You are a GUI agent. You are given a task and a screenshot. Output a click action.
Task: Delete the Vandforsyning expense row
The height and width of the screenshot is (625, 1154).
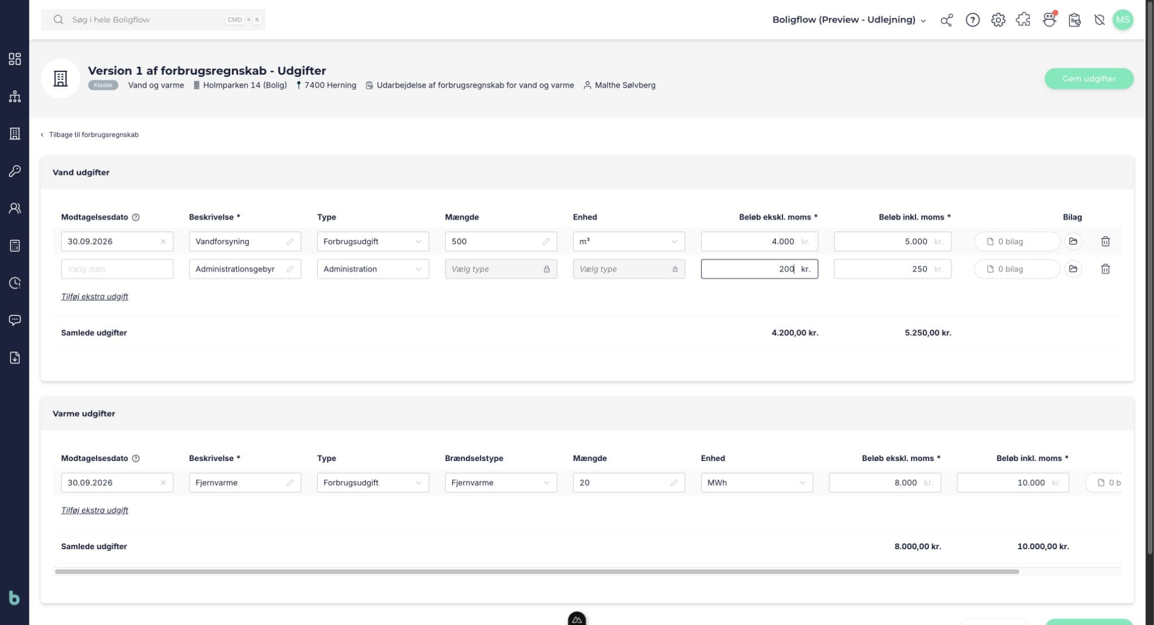(1105, 242)
